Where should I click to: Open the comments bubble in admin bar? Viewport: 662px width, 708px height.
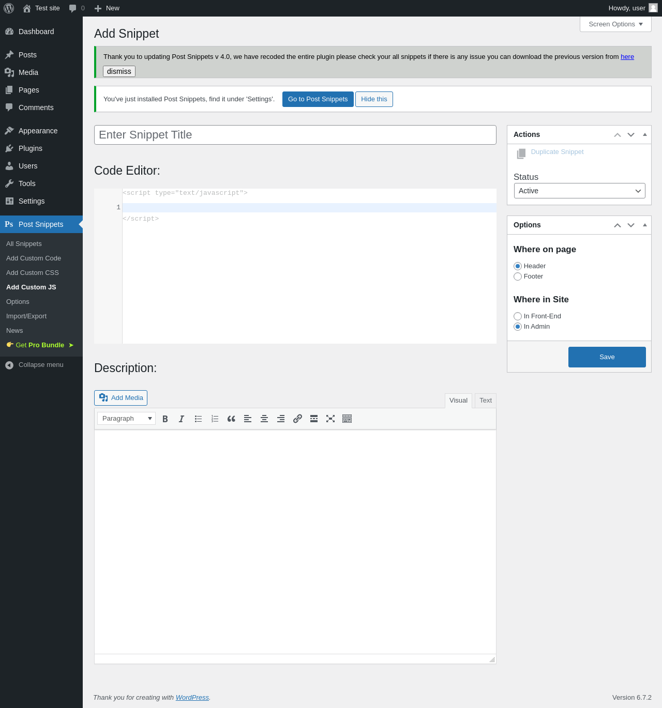73,8
